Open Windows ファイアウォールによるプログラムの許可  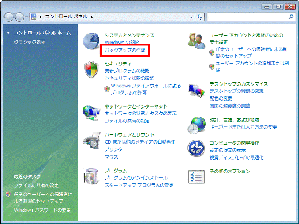pos(145,89)
